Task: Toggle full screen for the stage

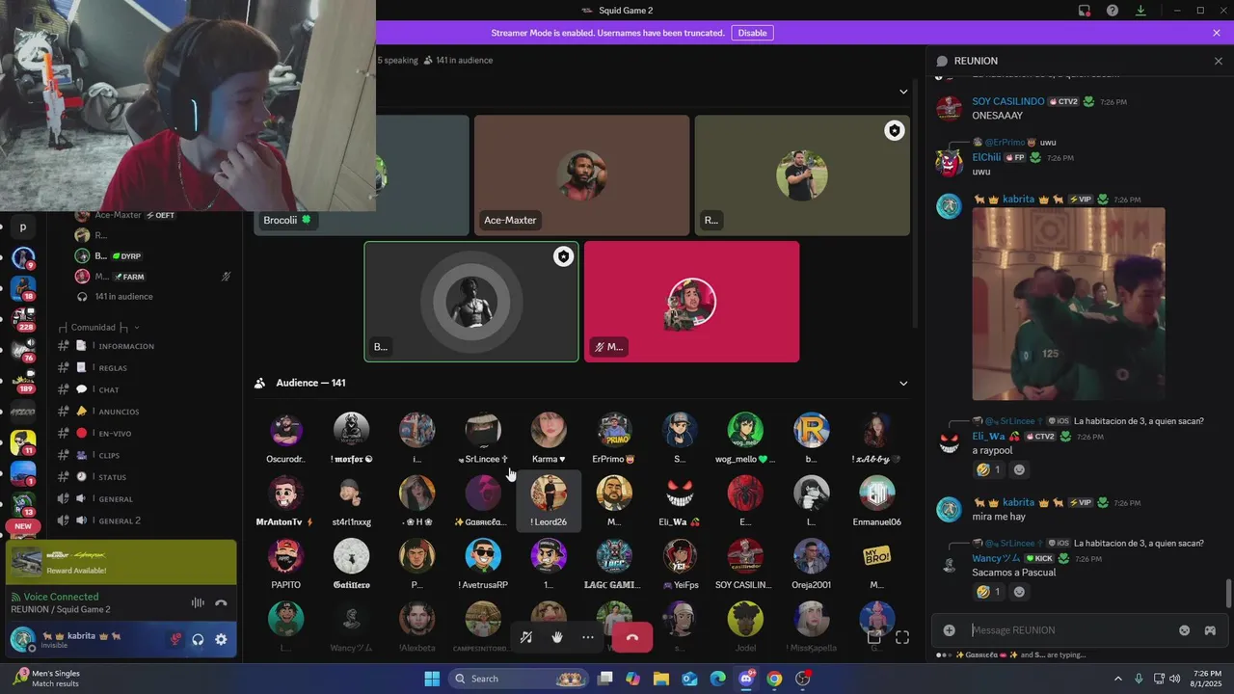Action: click(902, 637)
